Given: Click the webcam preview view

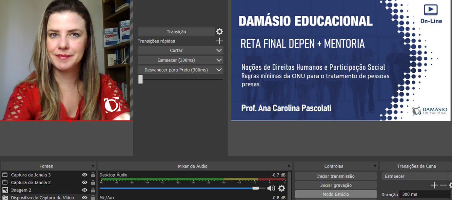Looking at the screenshot, I should point(65,60).
